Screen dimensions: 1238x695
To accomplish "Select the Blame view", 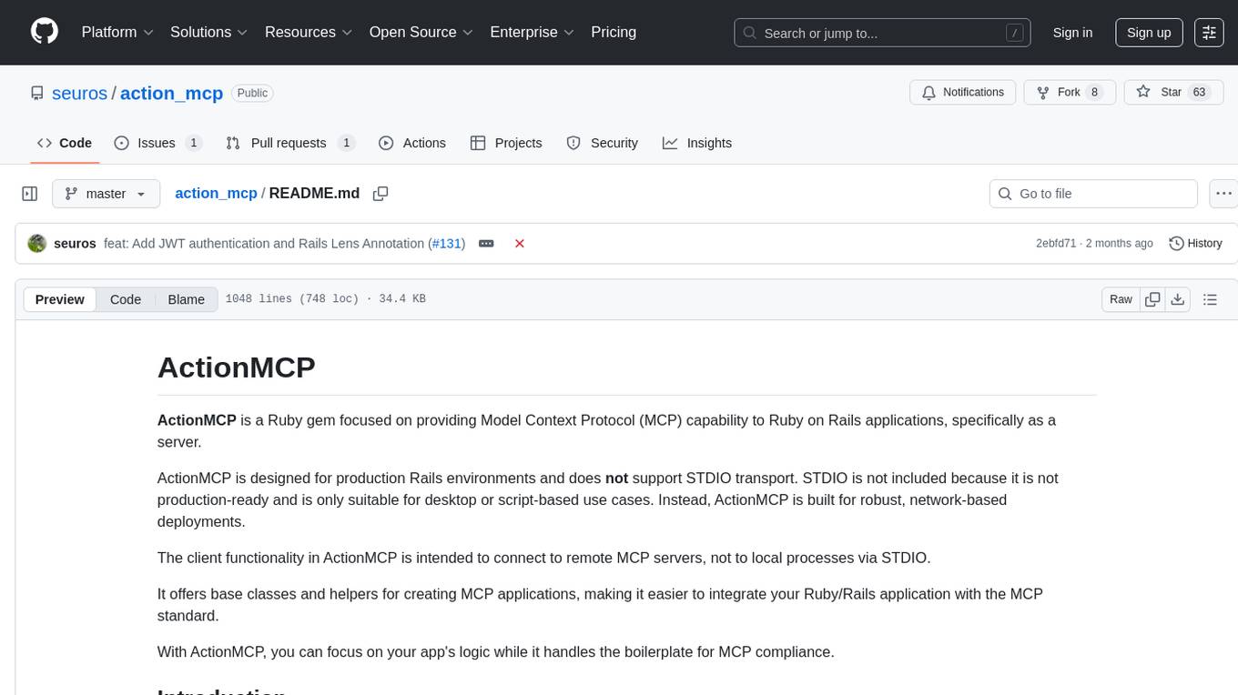I will [187, 299].
